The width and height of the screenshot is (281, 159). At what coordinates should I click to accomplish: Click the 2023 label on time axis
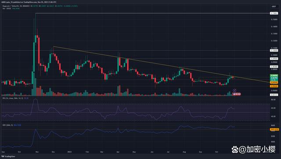click(69, 152)
